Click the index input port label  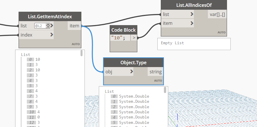(x=27, y=35)
